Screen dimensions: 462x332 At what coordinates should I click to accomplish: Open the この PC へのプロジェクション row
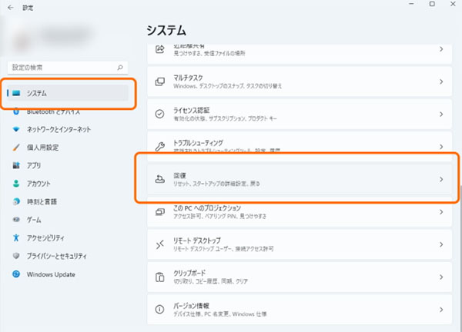(300, 212)
